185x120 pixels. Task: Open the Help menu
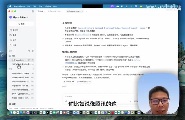coord(55,6)
